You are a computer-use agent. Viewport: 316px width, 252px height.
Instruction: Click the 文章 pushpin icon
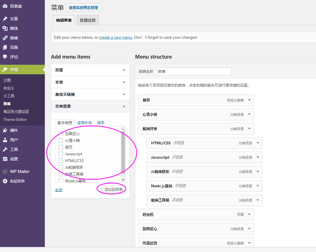[5, 19]
